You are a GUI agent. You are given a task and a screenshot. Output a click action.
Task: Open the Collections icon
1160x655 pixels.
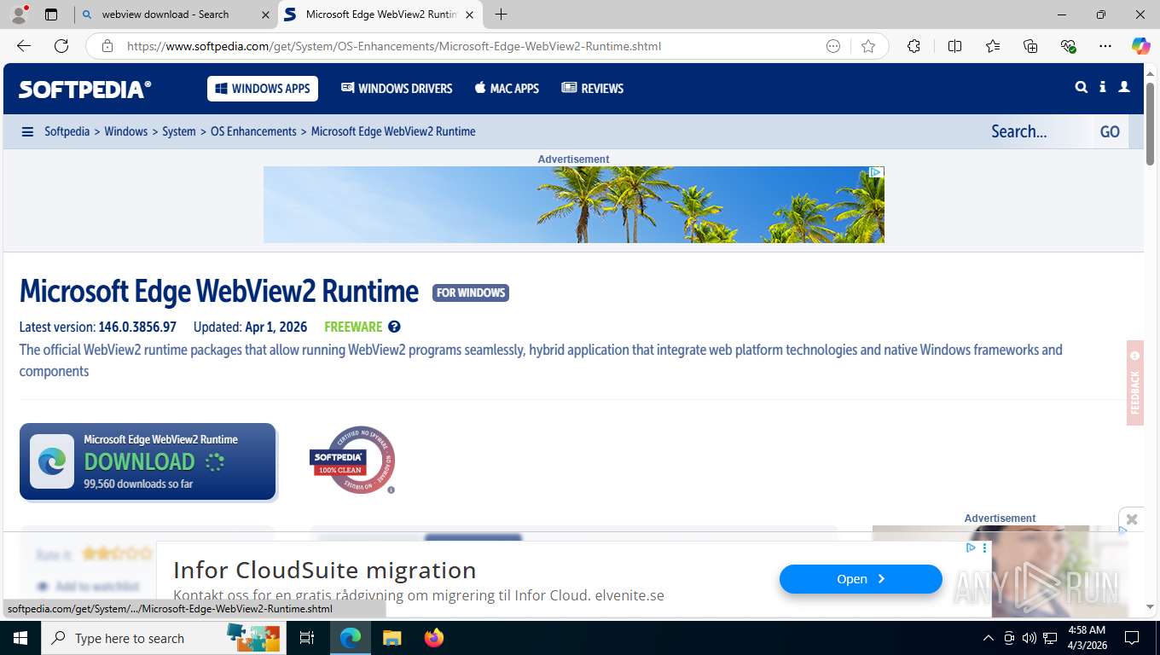tap(1030, 46)
